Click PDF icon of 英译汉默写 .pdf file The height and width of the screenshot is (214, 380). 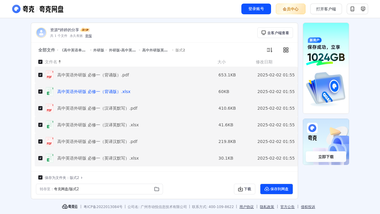click(50, 141)
